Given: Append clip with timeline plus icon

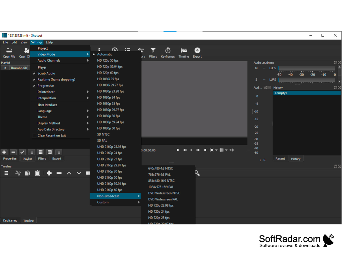Looking at the screenshot, I should click(x=49, y=173).
